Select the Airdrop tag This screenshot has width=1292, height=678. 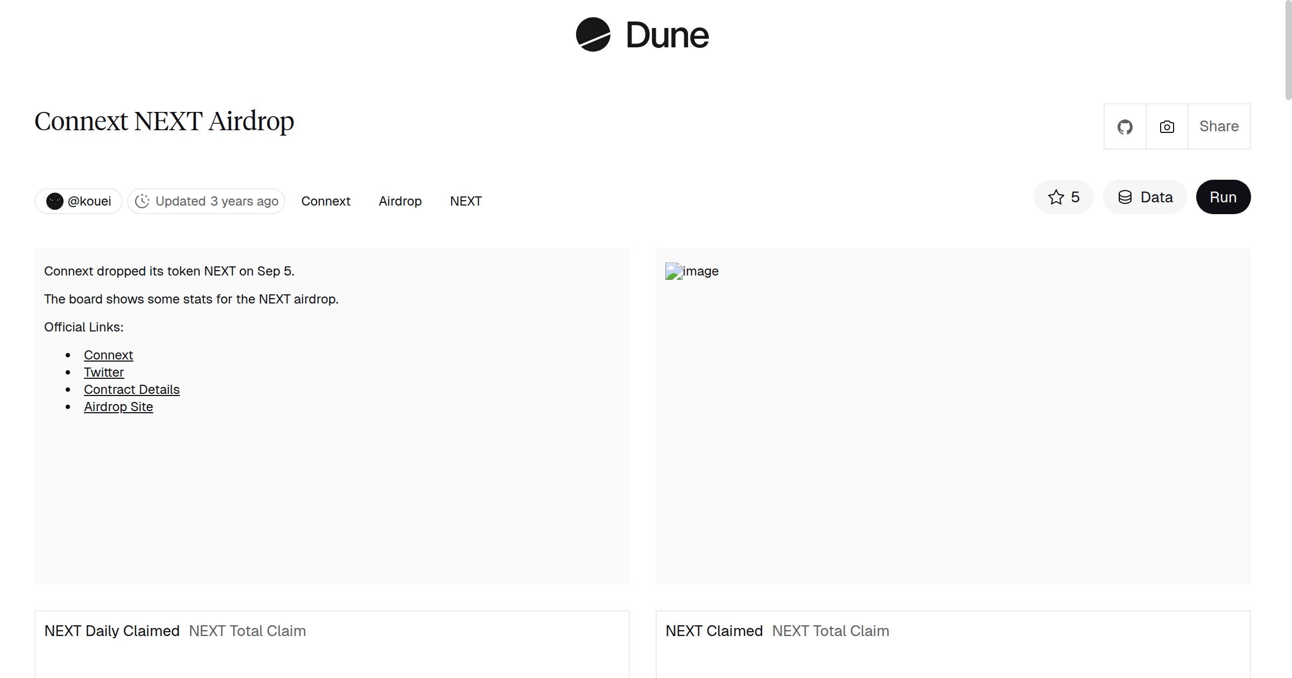point(400,201)
